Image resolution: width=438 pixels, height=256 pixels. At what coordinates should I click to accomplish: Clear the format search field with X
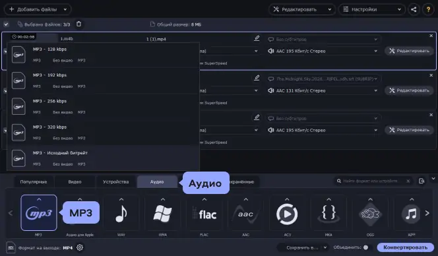click(x=408, y=181)
